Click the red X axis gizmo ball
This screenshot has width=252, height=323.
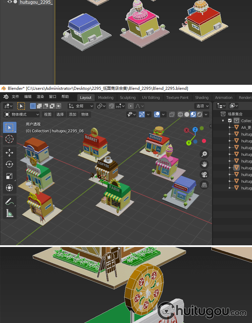[x=187, y=130]
